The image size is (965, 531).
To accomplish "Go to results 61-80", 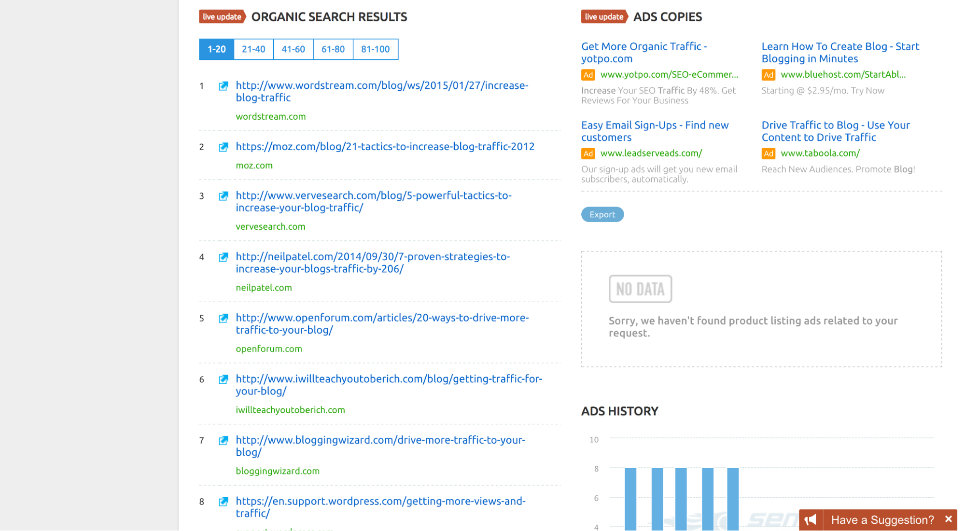I will (x=333, y=49).
